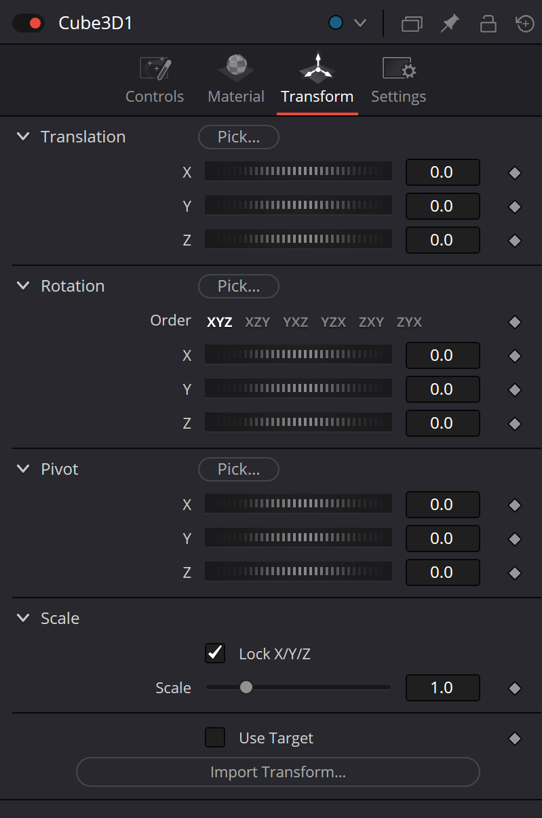Toggle the Cube3D1 node enable switch
Image resolution: width=542 pixels, height=818 pixels.
(28, 23)
